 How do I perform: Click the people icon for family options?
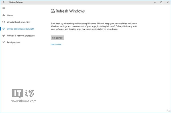(x=4, y=42)
